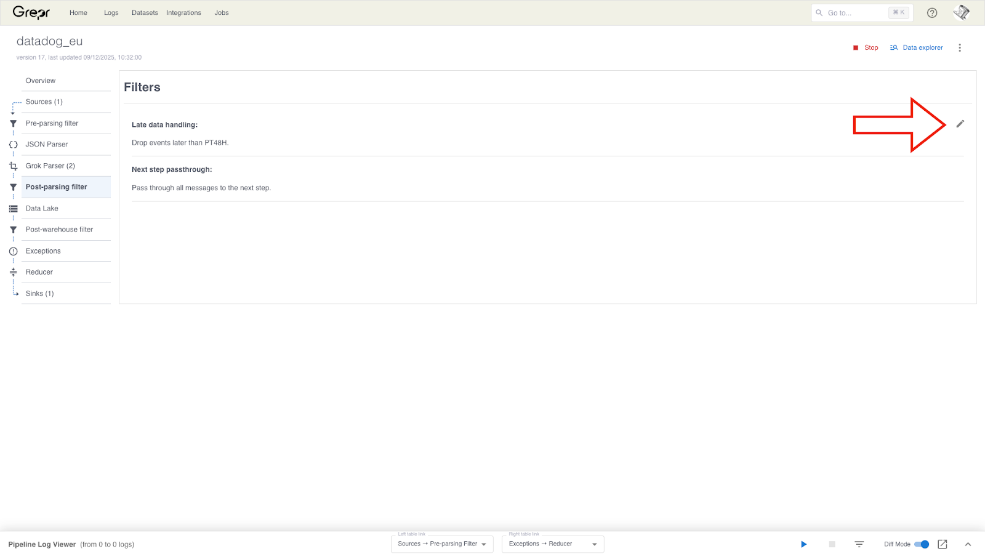Stop the datadog_eu pipeline
Screen dimensions: 985x554
(866, 47)
